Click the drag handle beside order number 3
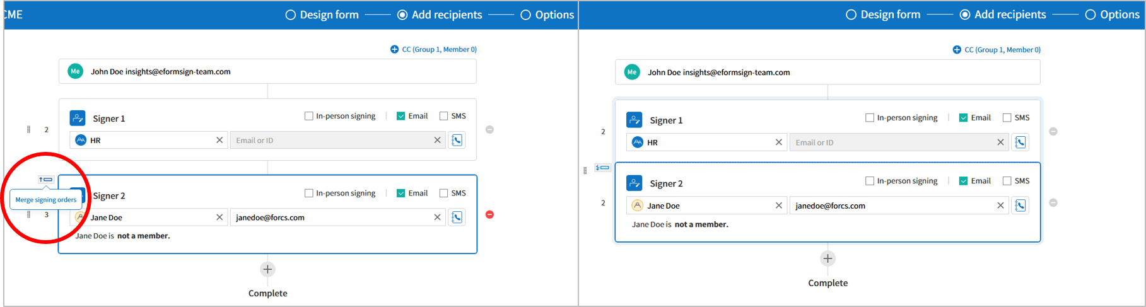The height and width of the screenshot is (307, 1146). tap(28, 215)
